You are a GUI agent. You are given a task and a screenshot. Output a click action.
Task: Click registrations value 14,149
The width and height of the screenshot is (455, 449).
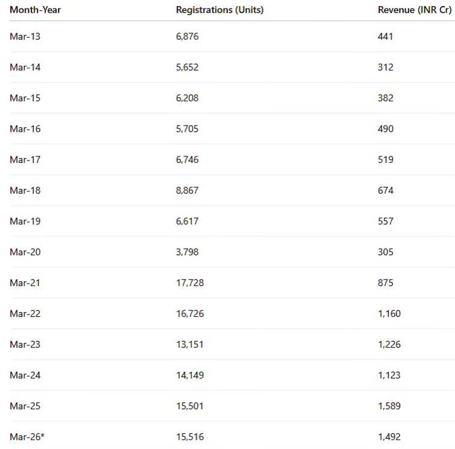189,375
